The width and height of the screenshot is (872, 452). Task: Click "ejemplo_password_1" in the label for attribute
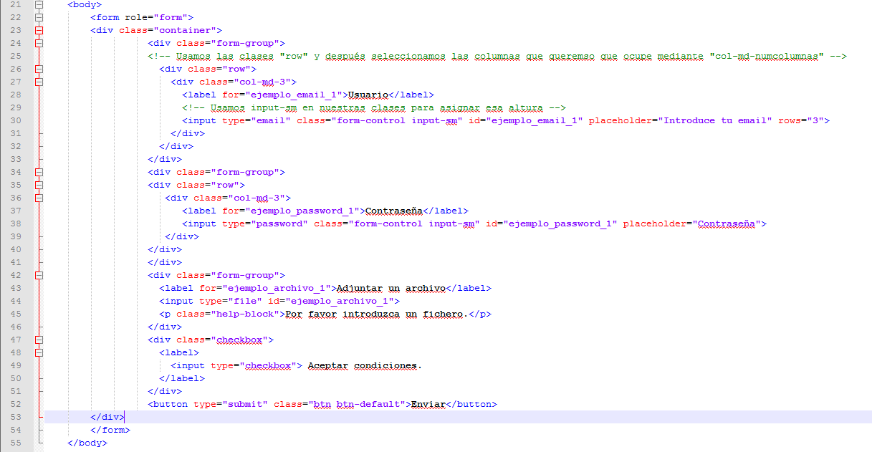pos(302,211)
